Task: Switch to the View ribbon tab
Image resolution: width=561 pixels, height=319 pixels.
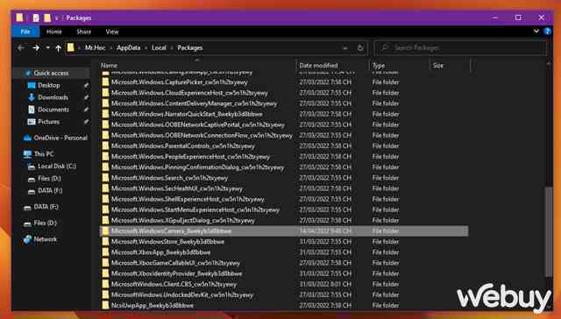Action: (x=112, y=32)
